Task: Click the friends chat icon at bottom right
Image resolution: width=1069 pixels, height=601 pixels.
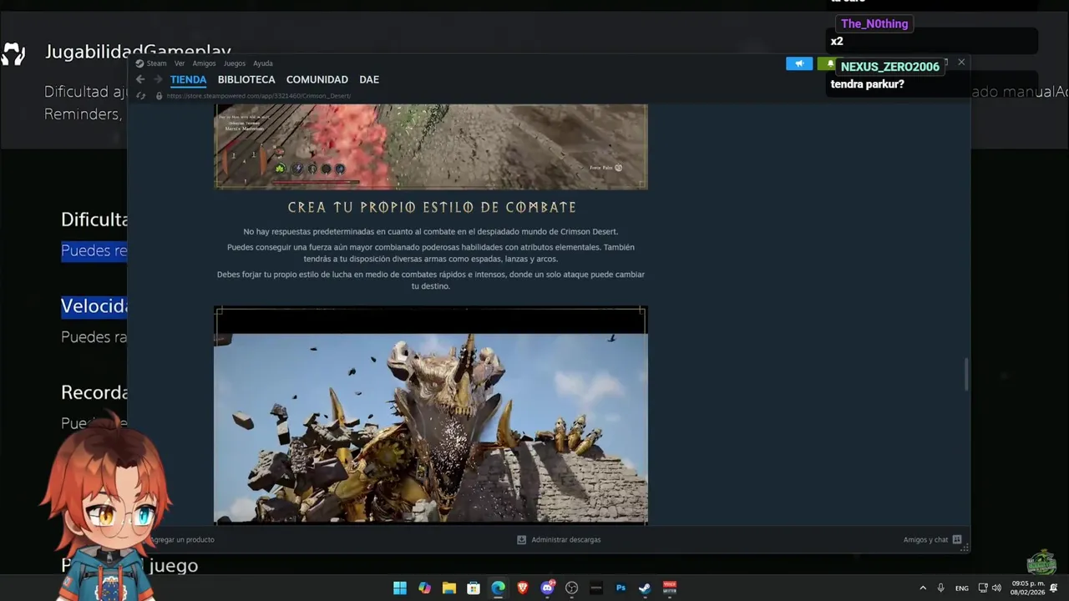Action: (957, 539)
